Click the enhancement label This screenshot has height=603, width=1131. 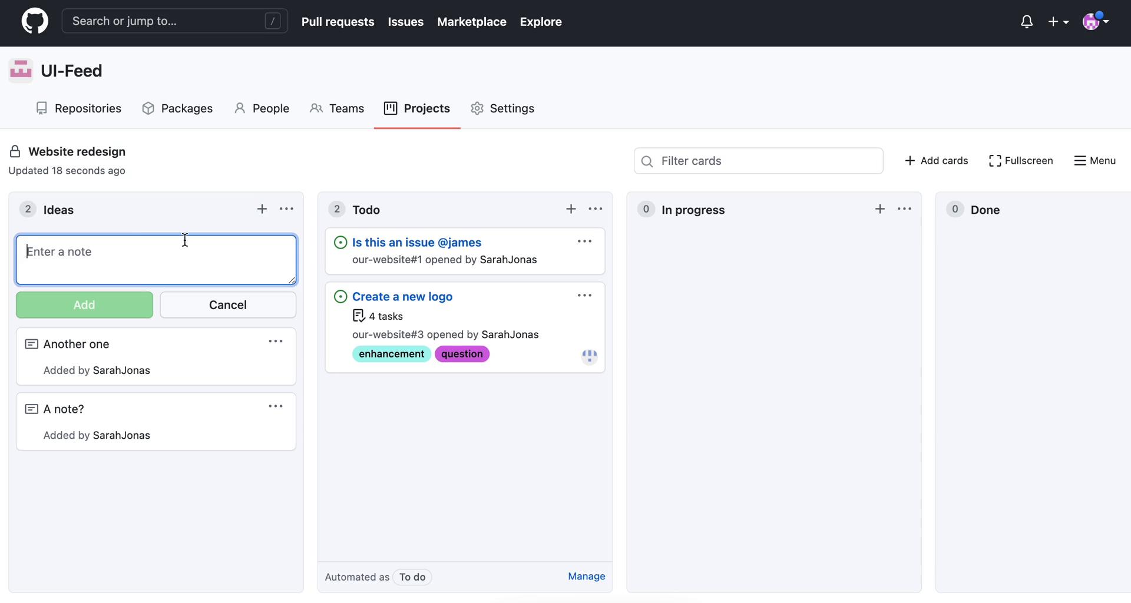pos(392,354)
